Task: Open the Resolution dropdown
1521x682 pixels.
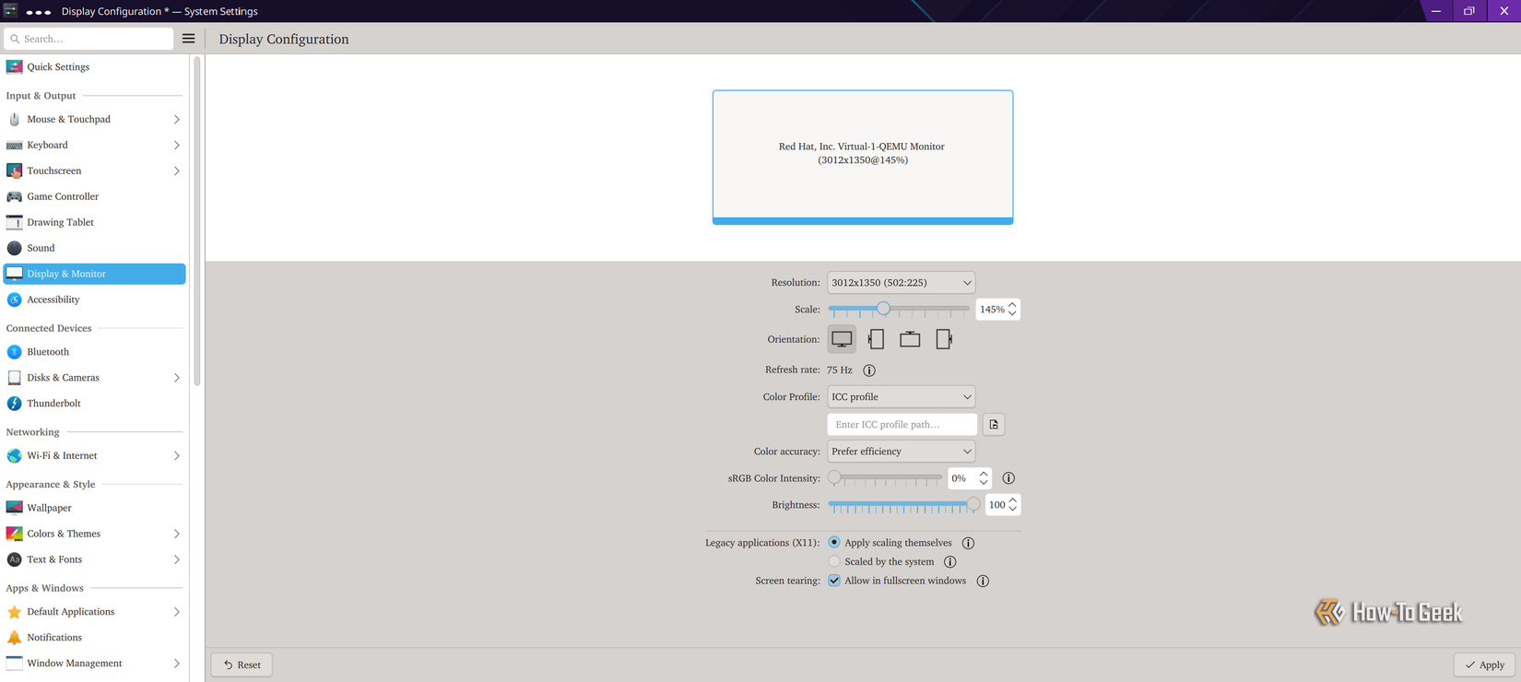Action: (902, 283)
